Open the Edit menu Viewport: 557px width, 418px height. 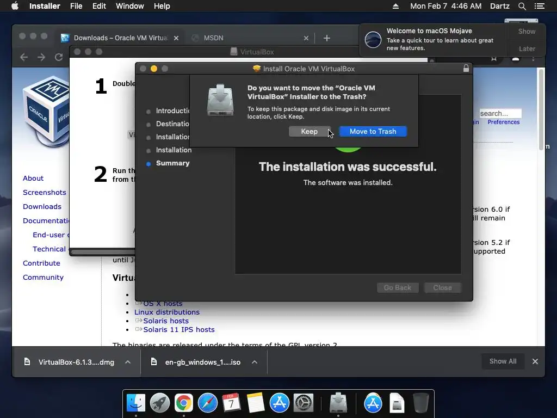click(99, 6)
